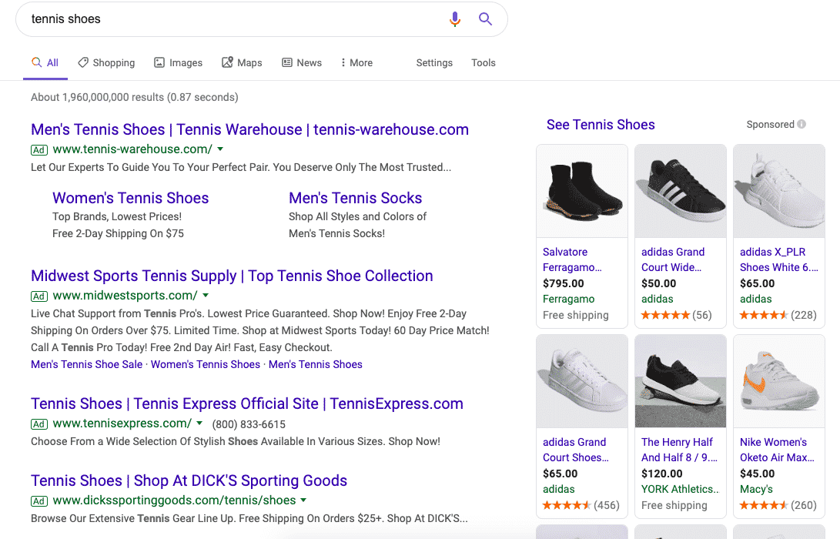Open The Henry Half And Half product title
Viewport: 840px width, 539px height.
tap(679, 450)
